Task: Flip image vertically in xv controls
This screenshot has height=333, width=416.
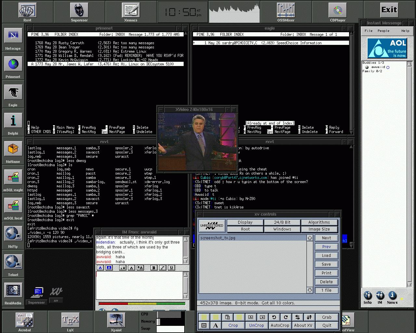Action: coord(309,317)
